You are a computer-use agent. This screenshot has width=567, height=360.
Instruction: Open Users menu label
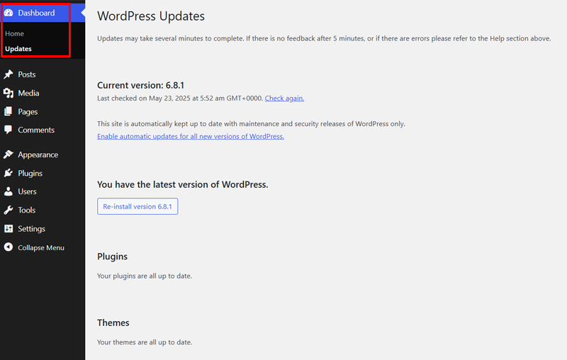point(27,191)
